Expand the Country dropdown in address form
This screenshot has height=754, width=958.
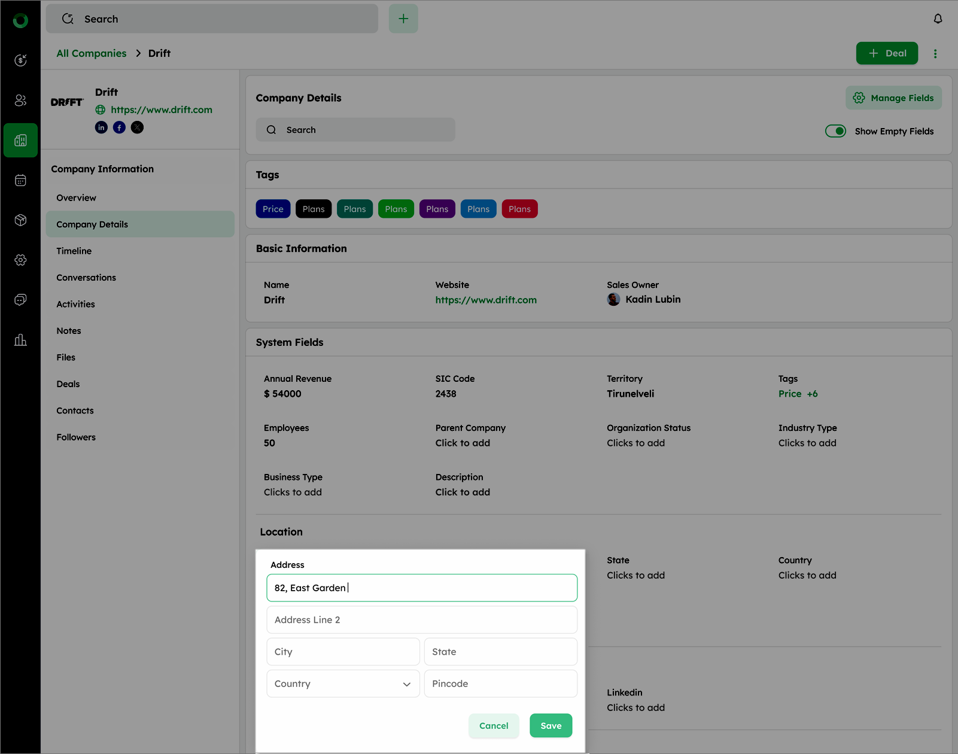[x=343, y=683]
